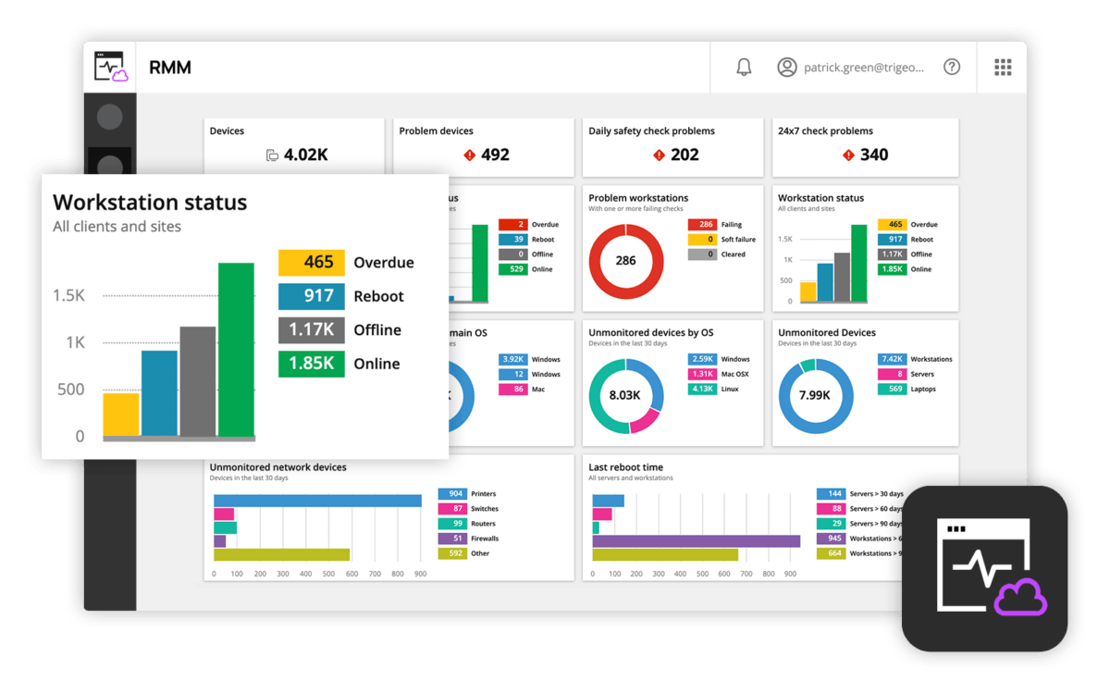Screen dimensions: 1110x694
Task: Click the large RMM app tile icon
Action: point(984,568)
